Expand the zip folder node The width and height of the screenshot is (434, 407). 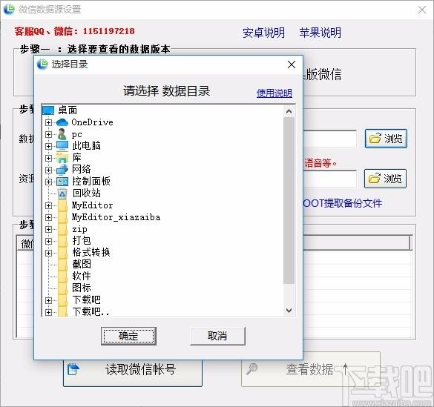click(48, 230)
